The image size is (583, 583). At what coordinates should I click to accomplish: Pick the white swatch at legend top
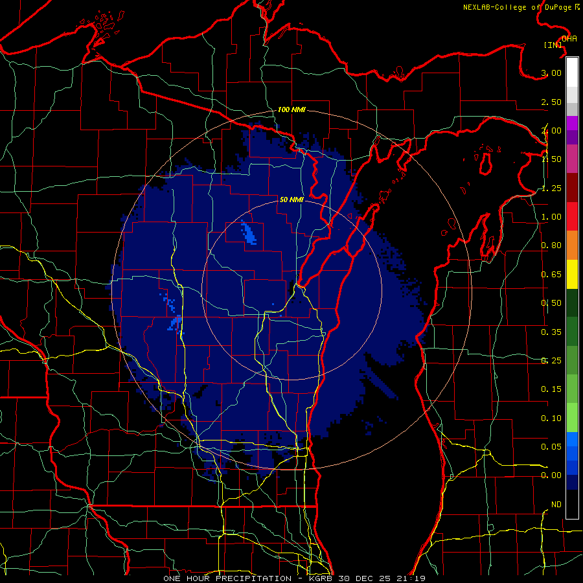(x=572, y=73)
